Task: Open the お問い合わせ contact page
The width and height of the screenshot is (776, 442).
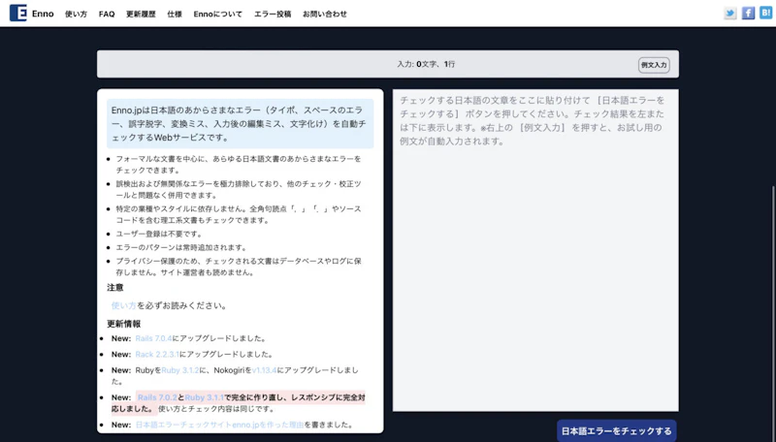Action: 323,15
